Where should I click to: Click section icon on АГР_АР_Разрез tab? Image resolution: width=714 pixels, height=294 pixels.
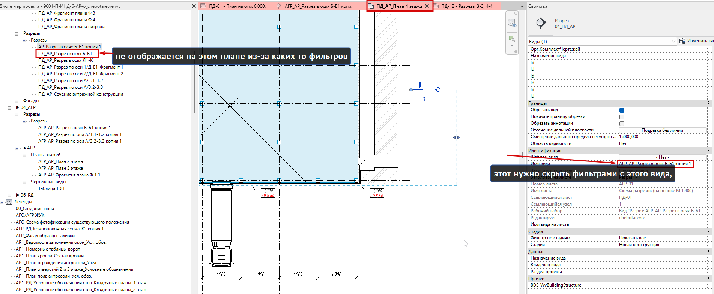point(279,6)
